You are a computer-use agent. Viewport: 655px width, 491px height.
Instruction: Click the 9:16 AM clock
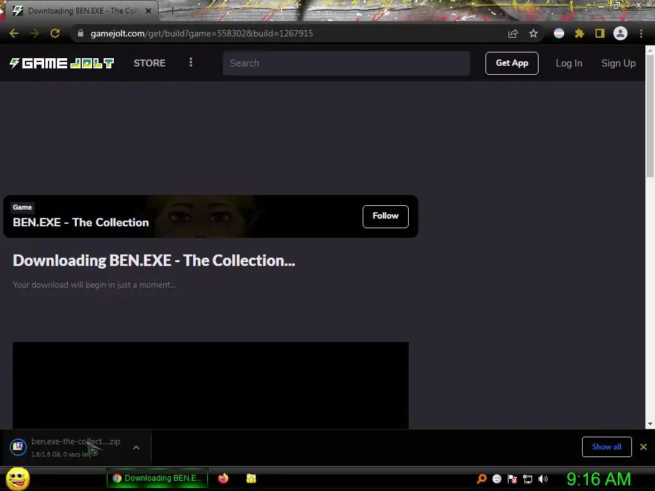tap(599, 479)
